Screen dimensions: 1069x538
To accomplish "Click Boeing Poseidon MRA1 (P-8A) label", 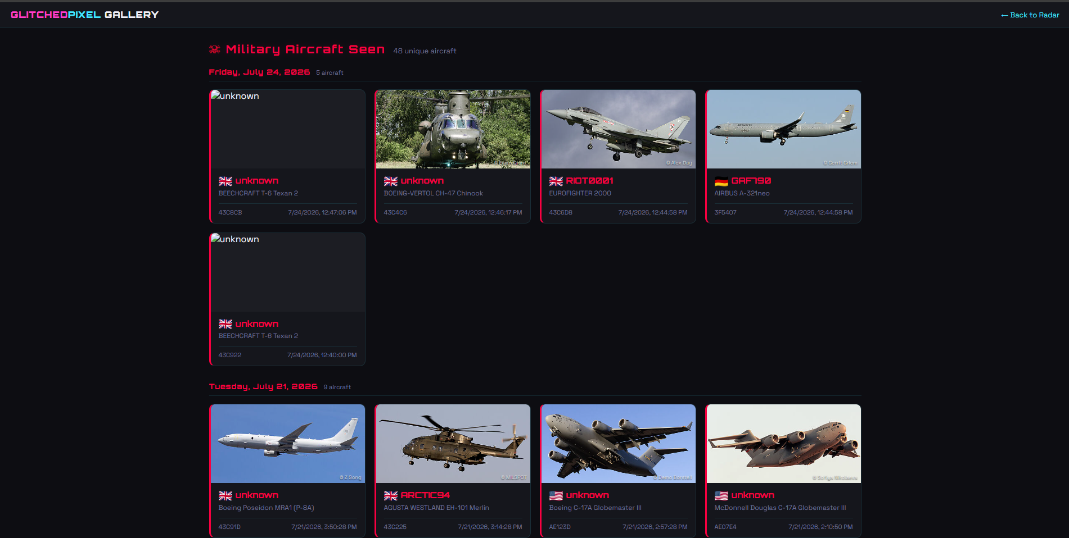I will (267, 508).
